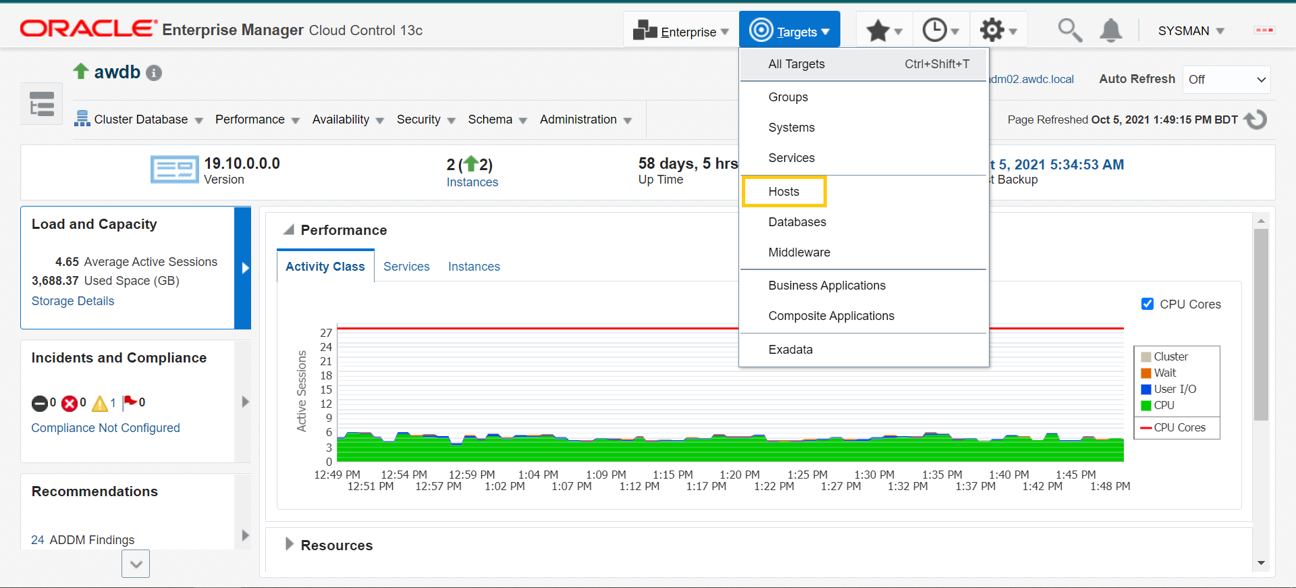Click the scrollbar down arrow
The height and width of the screenshot is (588, 1296).
coord(1261,563)
